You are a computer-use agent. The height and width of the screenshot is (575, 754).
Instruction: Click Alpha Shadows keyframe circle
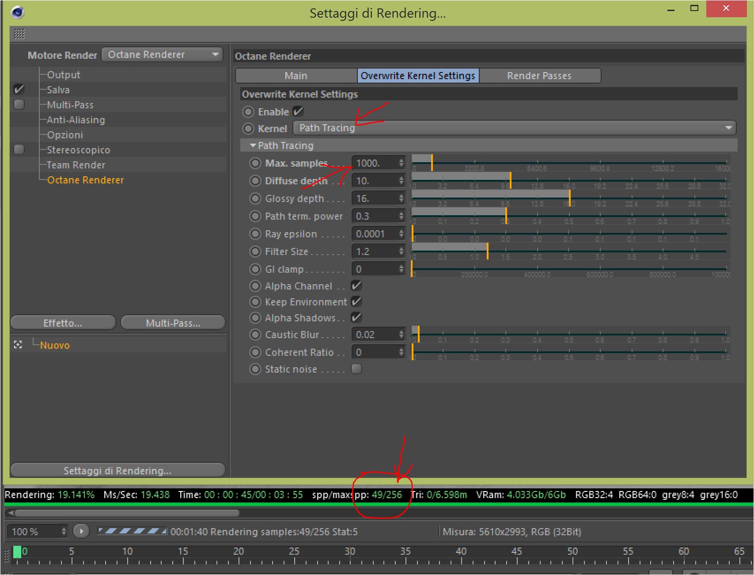255,318
